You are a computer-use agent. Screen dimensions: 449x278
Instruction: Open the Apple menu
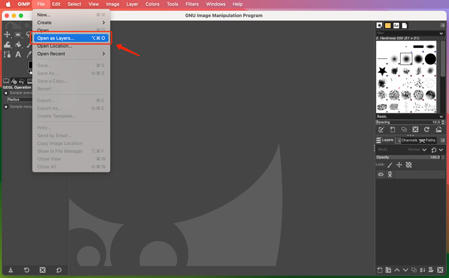coord(8,4)
